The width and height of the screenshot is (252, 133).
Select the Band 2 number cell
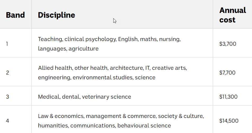pyautogui.click(x=7, y=73)
